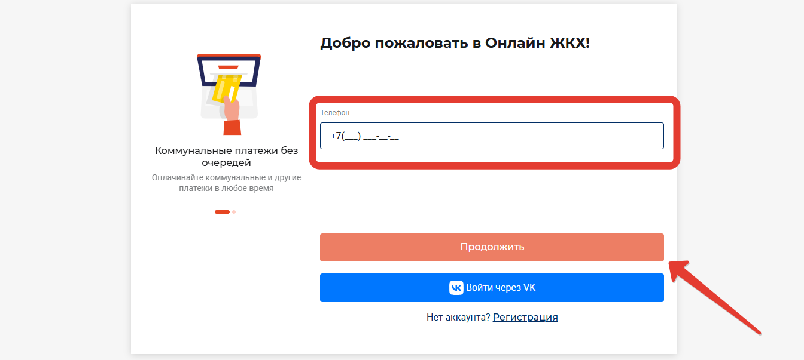The image size is (804, 360).
Task: Switch to the second carousel slide dot
Action: (234, 212)
